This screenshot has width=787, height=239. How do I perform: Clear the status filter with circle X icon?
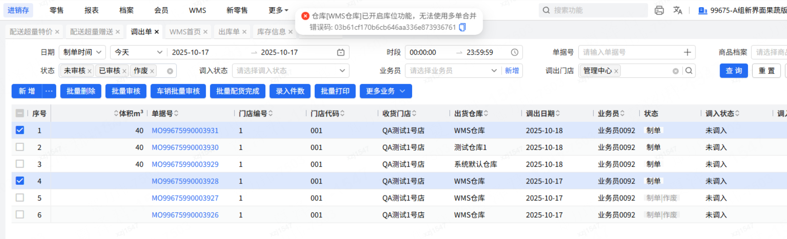(x=170, y=71)
